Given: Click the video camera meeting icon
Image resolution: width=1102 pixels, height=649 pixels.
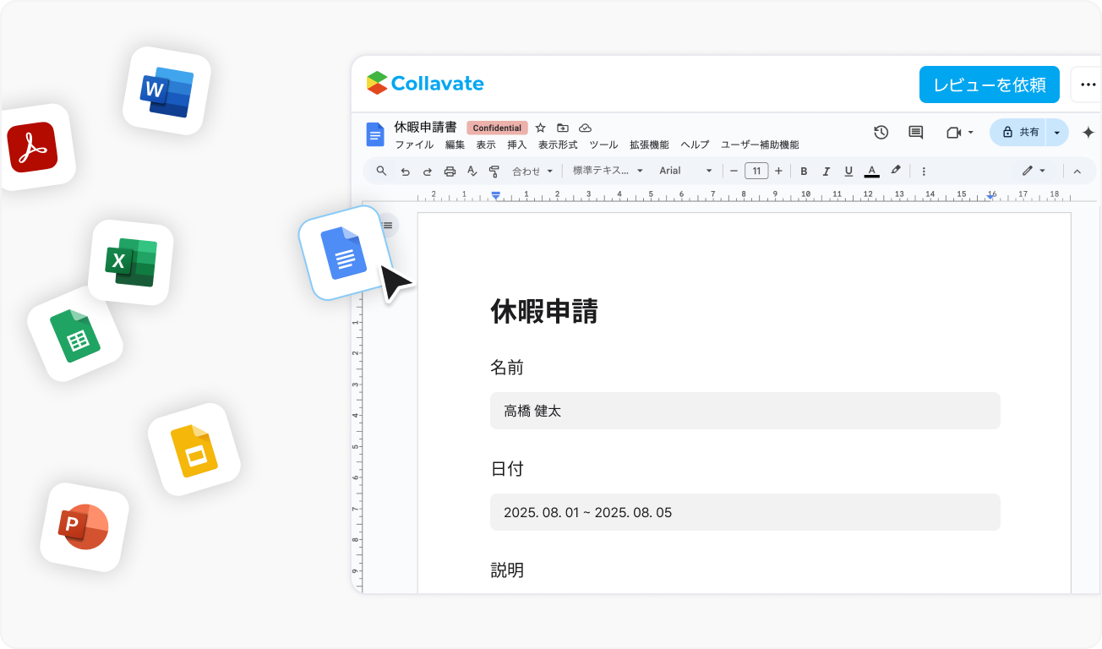Looking at the screenshot, I should click(954, 133).
